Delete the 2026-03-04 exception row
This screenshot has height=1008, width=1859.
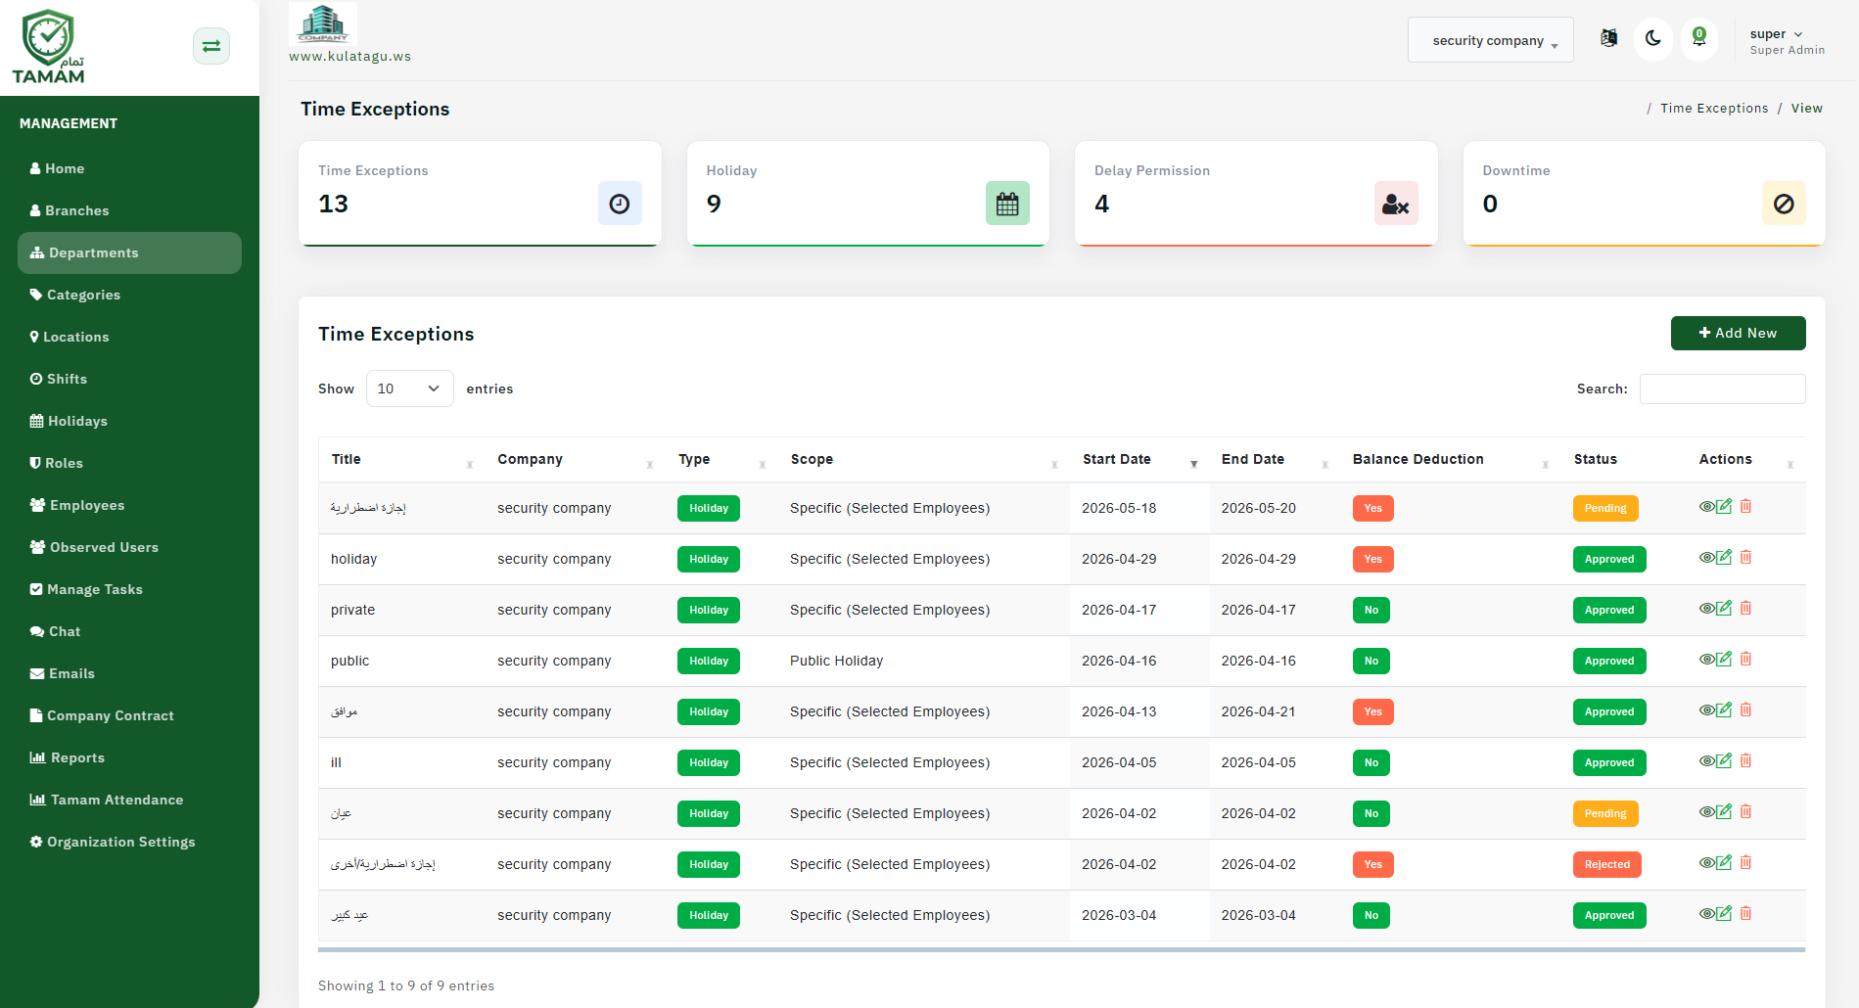click(1745, 913)
